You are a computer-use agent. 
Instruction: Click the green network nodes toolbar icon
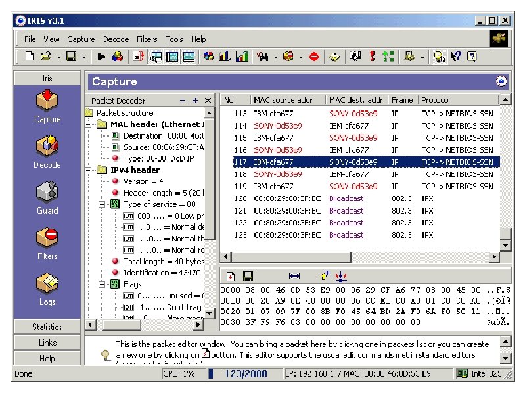point(388,57)
